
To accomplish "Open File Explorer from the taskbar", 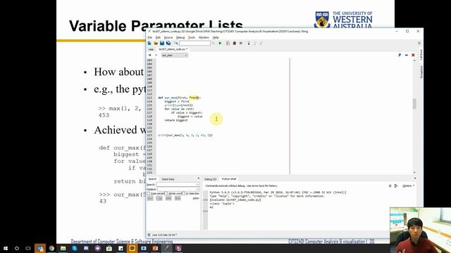I will pyautogui.click(x=63, y=248).
